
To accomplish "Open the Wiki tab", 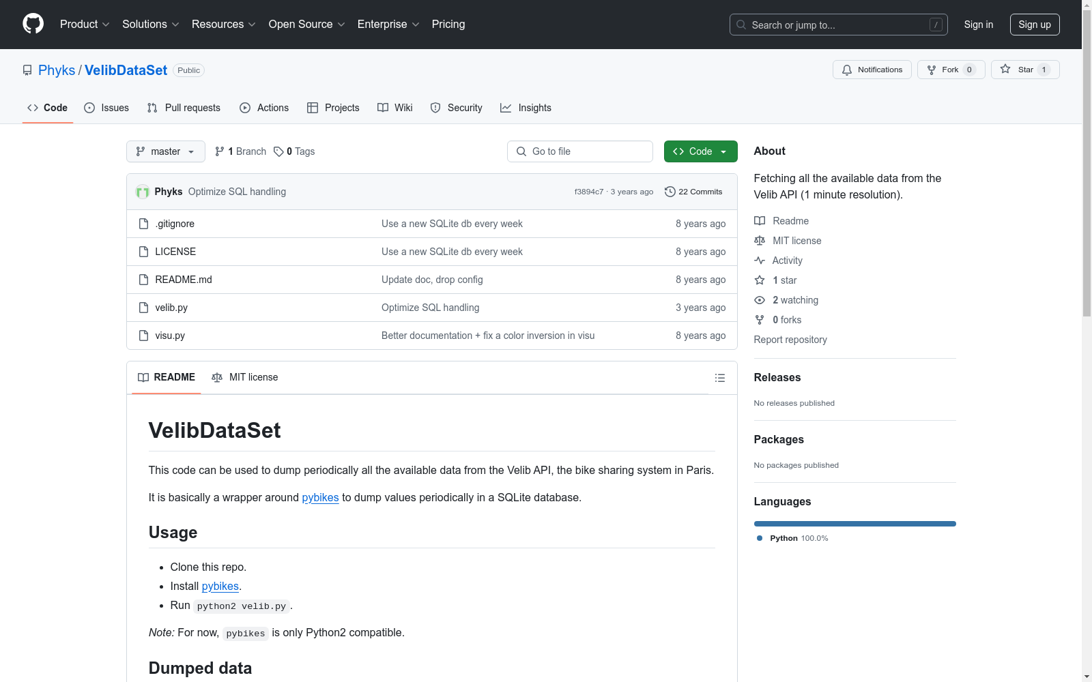I will 395,108.
